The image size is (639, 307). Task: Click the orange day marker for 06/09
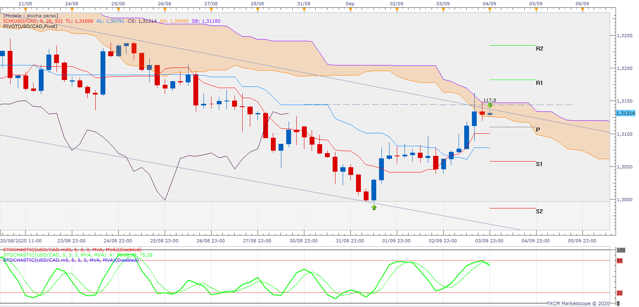pos(582,10)
